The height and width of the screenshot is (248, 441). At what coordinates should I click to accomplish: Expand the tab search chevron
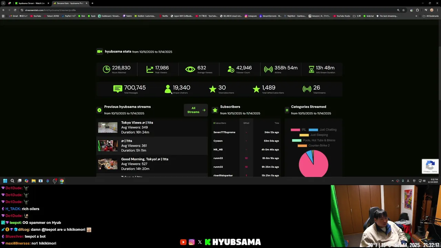tap(3, 3)
